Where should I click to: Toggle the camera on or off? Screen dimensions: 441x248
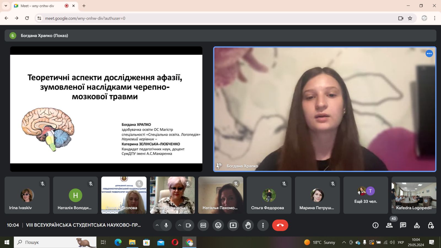click(189, 225)
